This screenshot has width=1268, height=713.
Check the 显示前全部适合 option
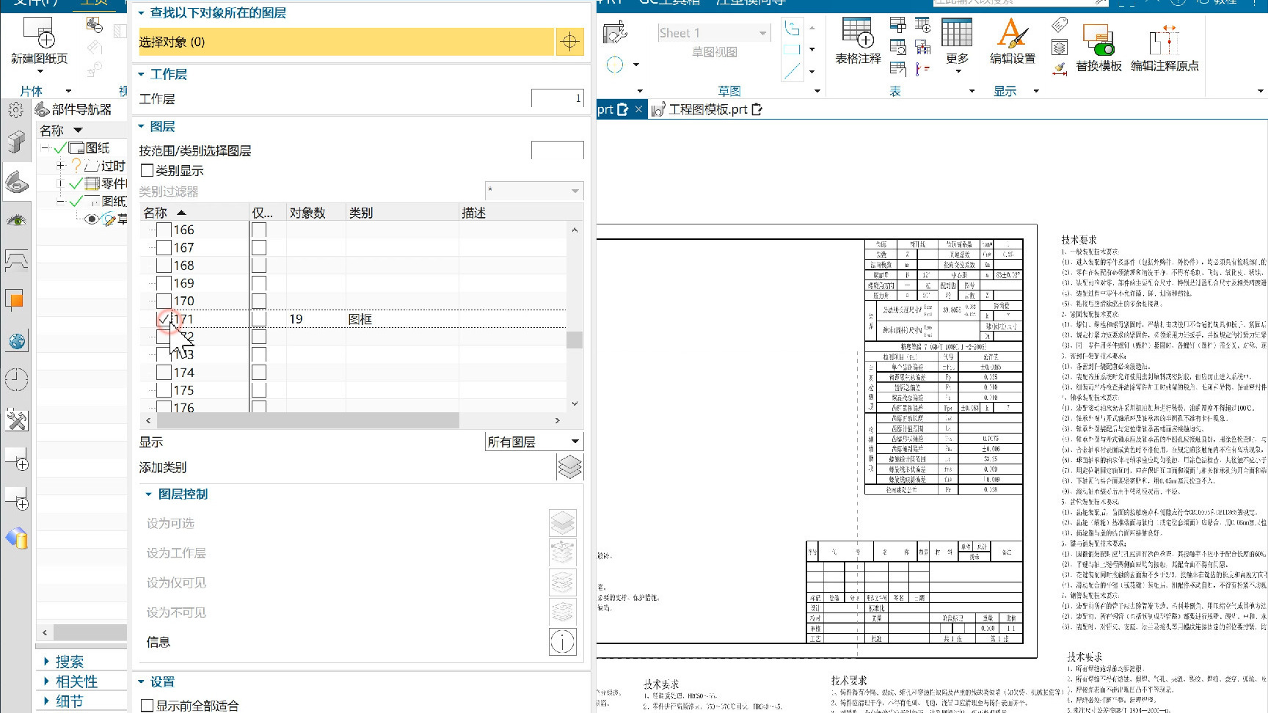pyautogui.click(x=147, y=704)
